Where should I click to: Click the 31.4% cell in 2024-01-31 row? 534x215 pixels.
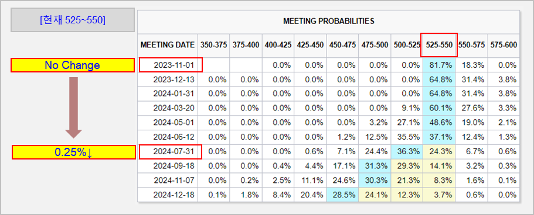point(471,94)
